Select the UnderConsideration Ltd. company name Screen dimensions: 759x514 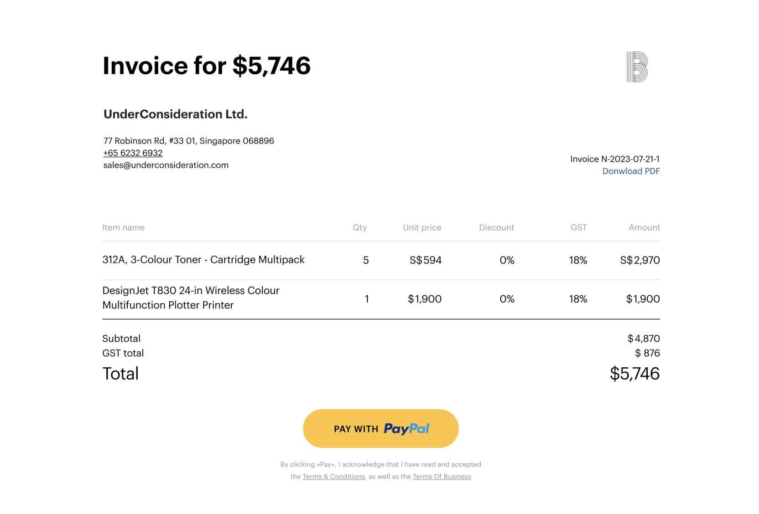coord(175,114)
